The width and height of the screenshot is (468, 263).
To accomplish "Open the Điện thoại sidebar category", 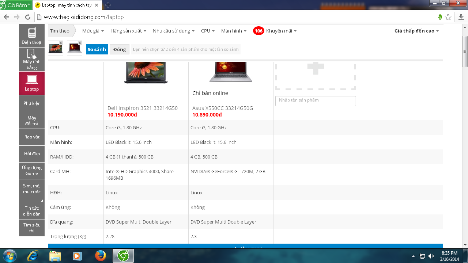I will pyautogui.click(x=32, y=36).
